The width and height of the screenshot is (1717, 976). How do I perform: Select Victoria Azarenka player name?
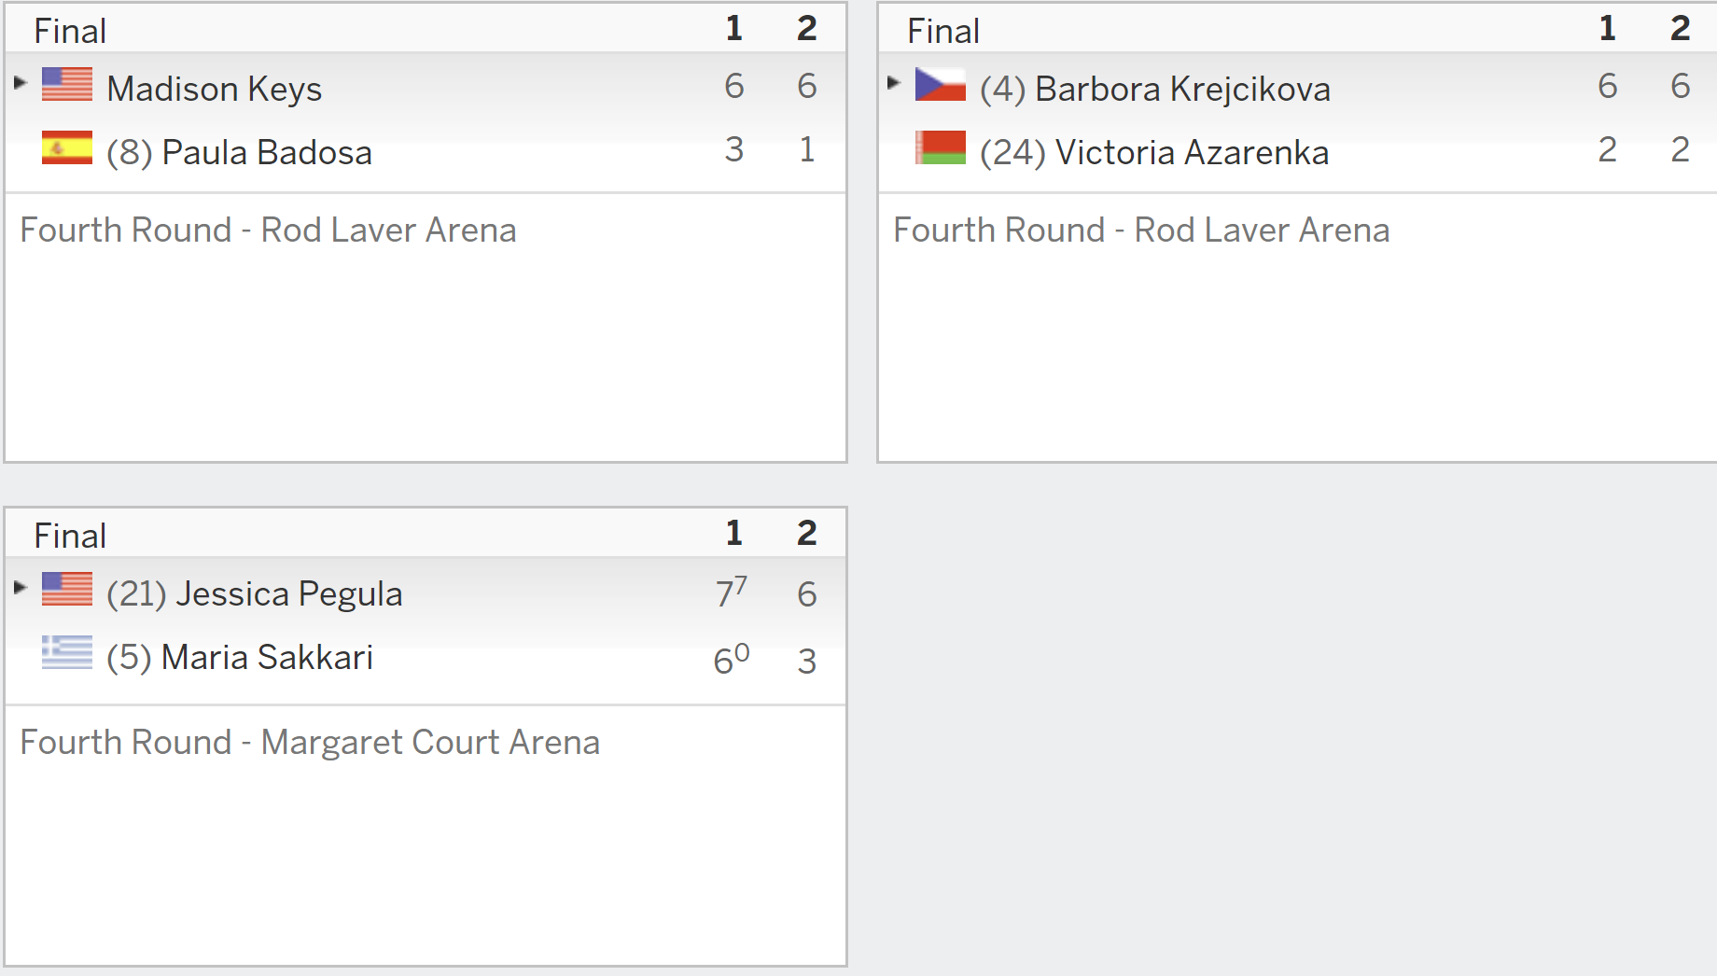1192,152
